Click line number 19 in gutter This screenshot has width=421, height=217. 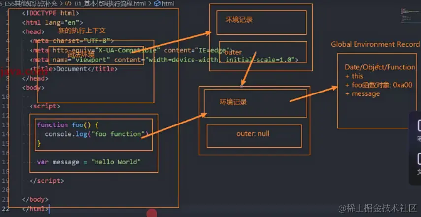pos(5,181)
